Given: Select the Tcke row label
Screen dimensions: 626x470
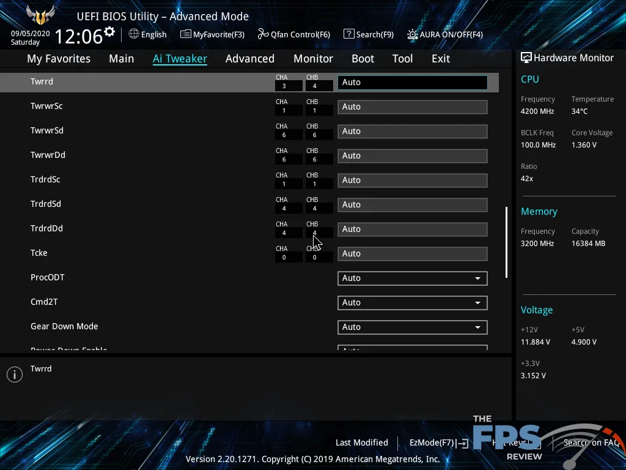Looking at the screenshot, I should tap(39, 253).
